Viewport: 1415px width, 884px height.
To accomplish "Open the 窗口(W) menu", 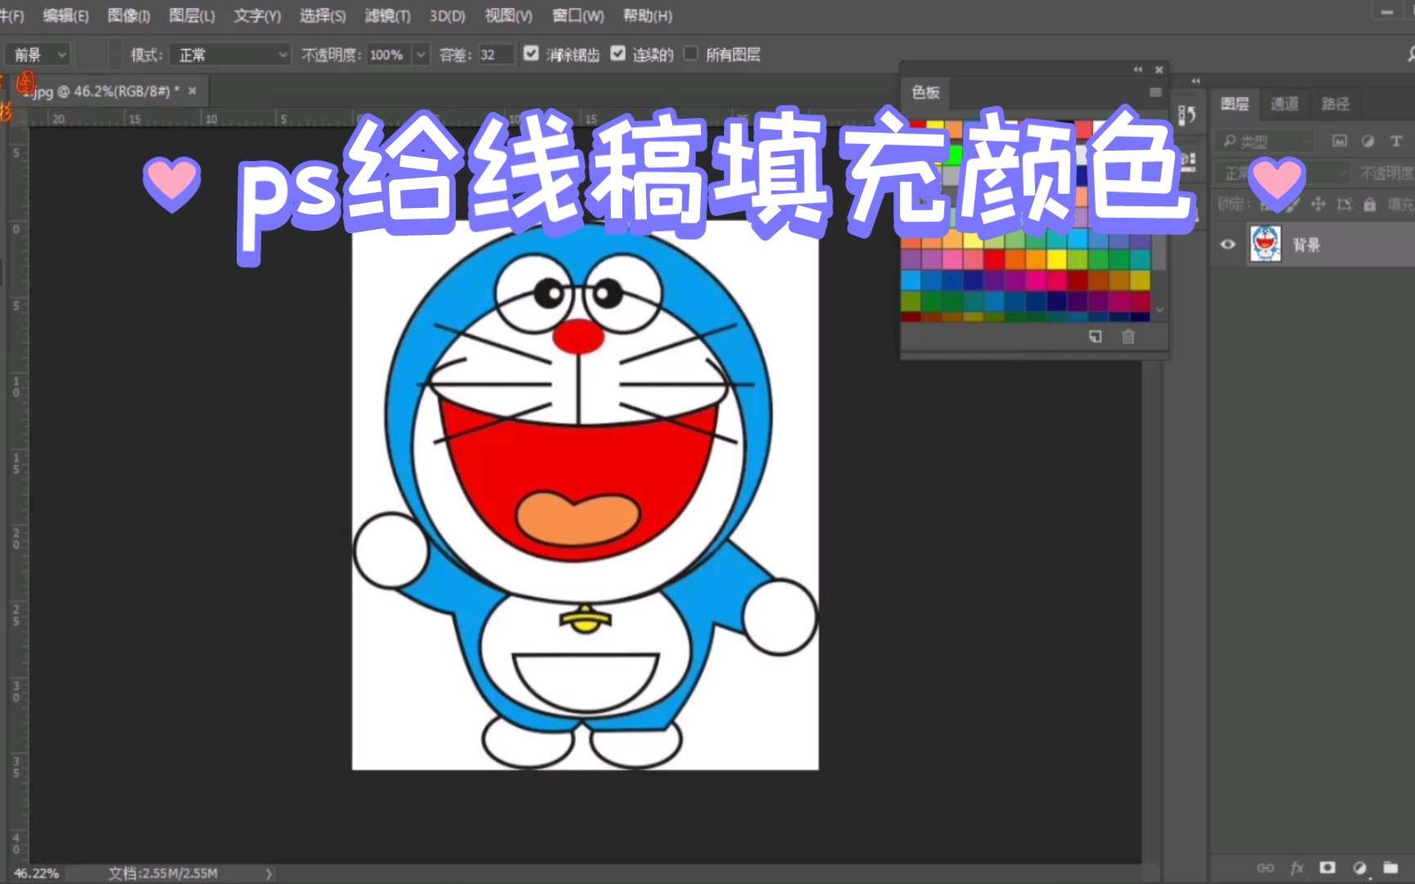I will pos(577,16).
